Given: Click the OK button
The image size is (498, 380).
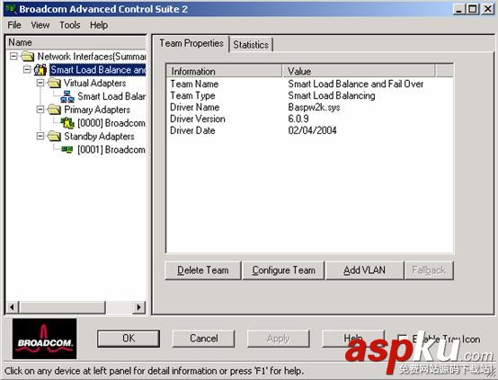Looking at the screenshot, I should tap(129, 339).
